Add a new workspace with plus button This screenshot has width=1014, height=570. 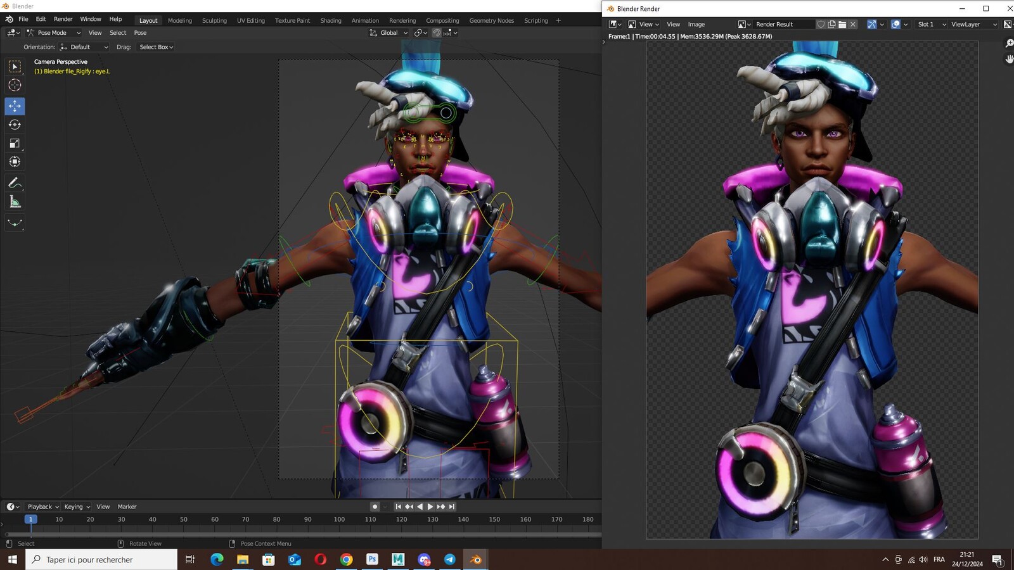(x=558, y=20)
